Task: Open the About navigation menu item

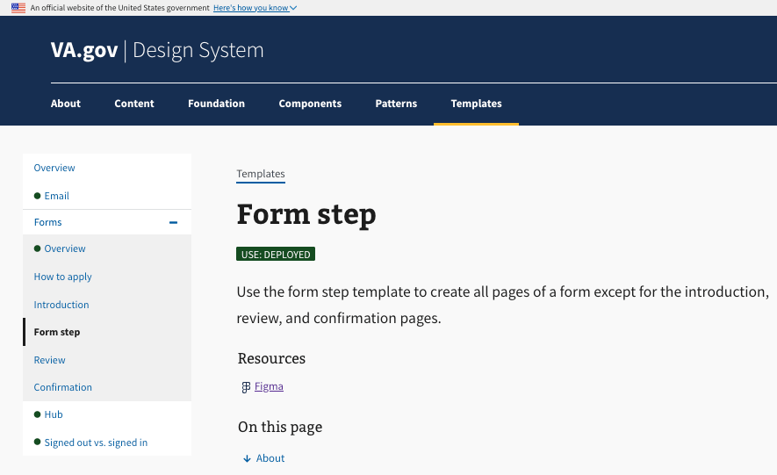Action: (x=66, y=104)
